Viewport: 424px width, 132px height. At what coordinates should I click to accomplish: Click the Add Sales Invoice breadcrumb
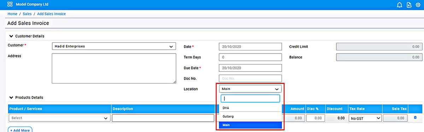51,14
